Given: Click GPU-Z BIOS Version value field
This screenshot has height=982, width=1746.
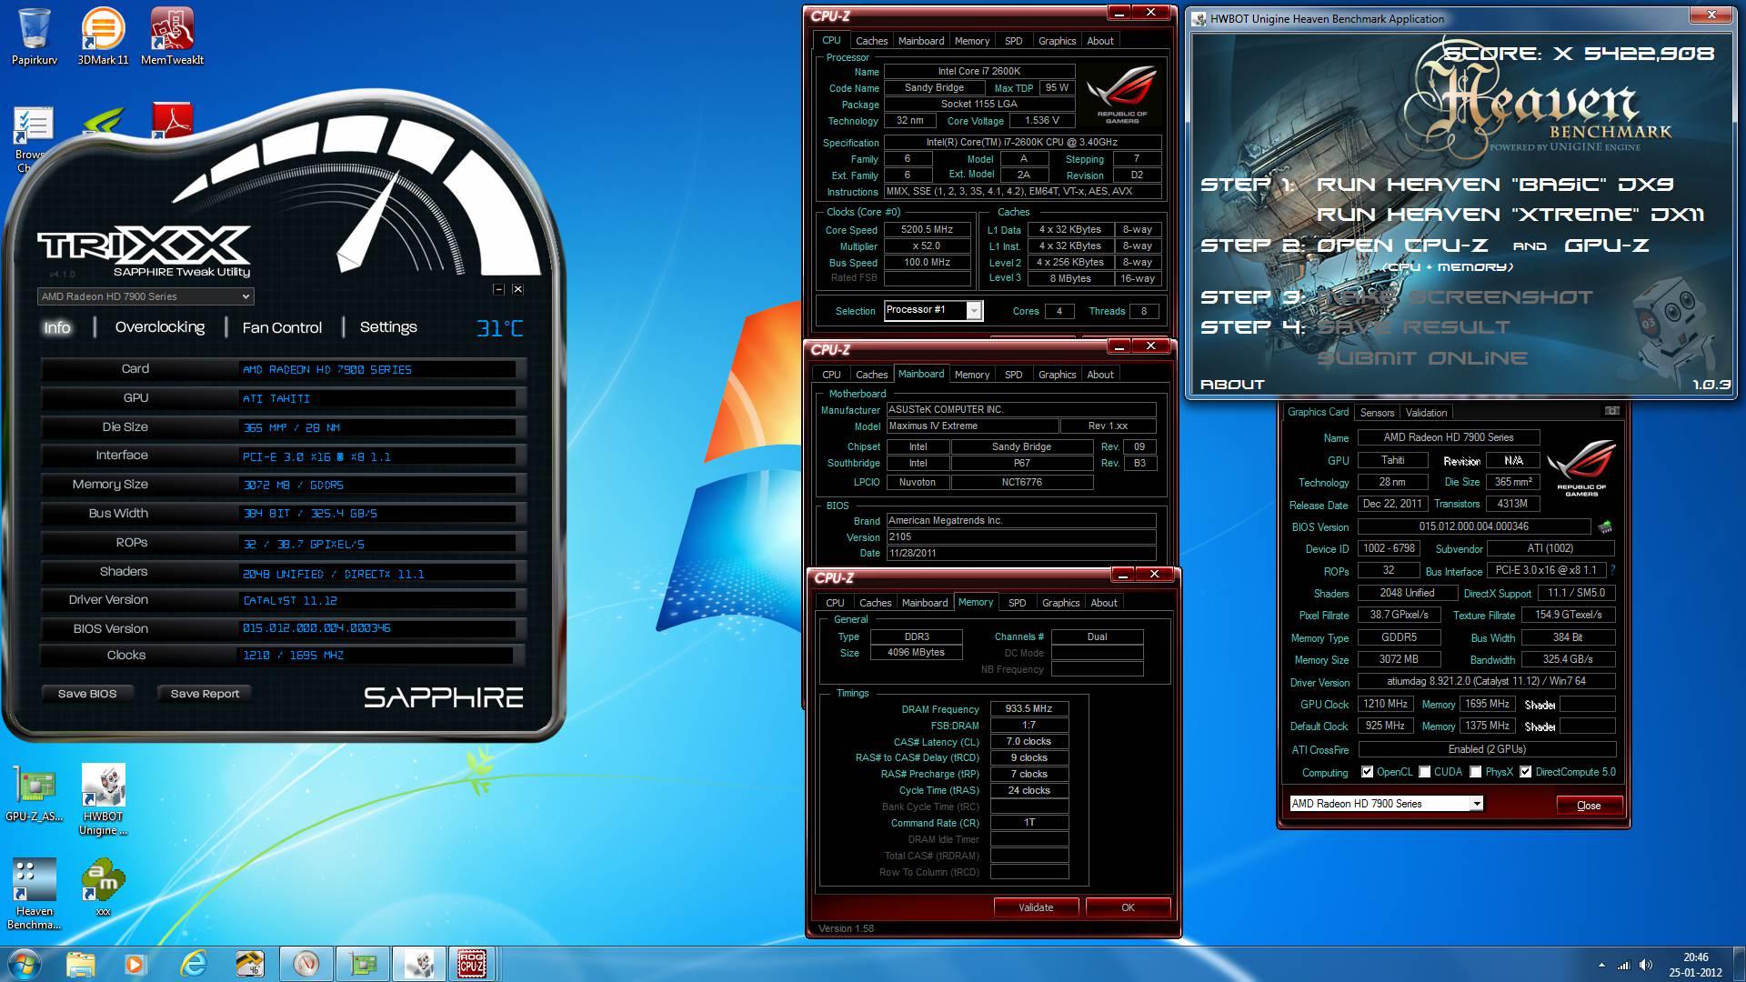Looking at the screenshot, I should point(1473,526).
